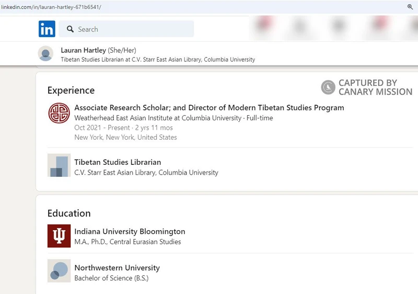
Task: Open Associate Research Scholar position title
Action: click(209, 108)
